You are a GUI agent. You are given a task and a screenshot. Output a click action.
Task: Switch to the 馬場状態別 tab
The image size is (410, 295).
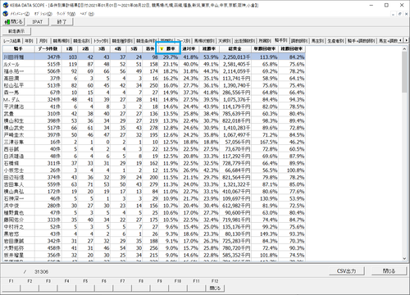tap(204, 41)
